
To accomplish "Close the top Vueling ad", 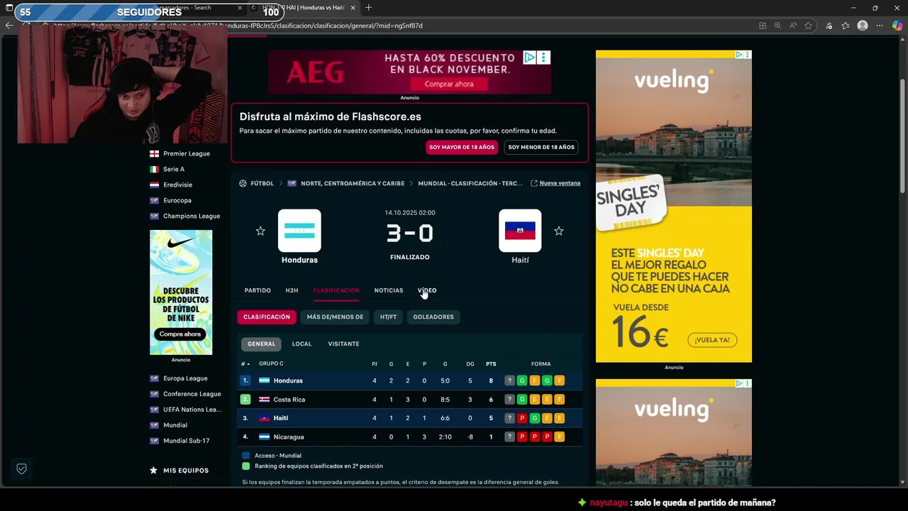I will [747, 55].
